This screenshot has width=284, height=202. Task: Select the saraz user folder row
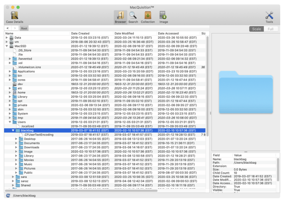105,181
